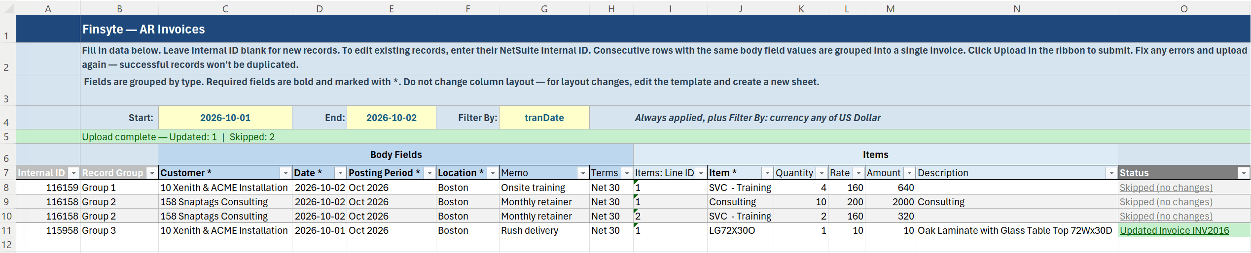Open the Rate column filter dropdown
The image size is (1251, 253).
858,173
